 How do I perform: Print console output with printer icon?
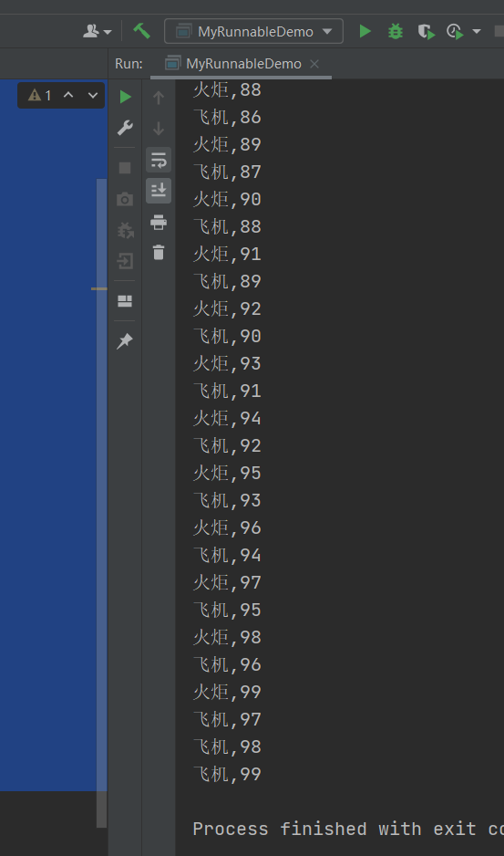tap(159, 222)
